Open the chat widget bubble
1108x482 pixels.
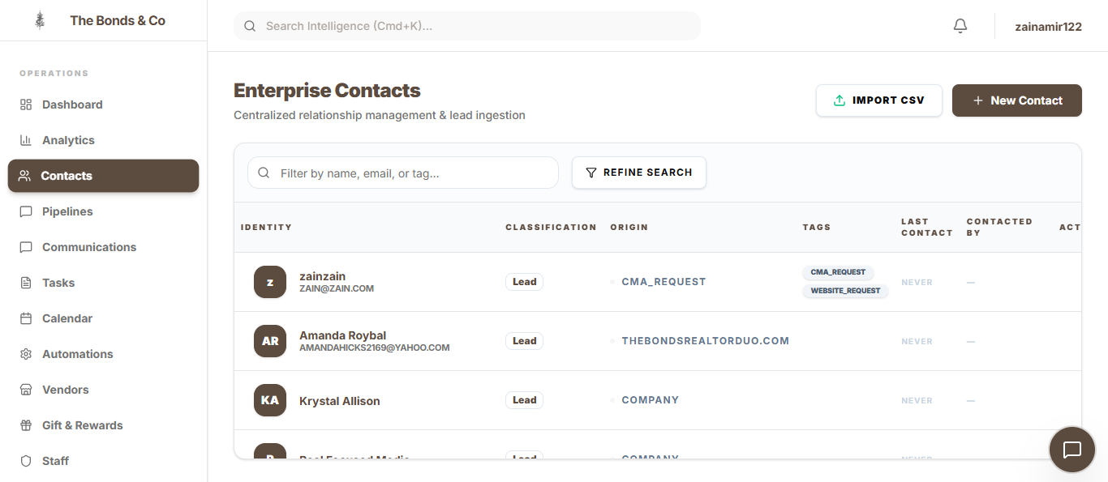tap(1072, 450)
